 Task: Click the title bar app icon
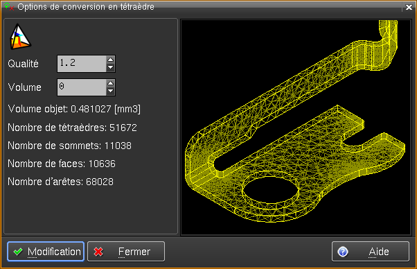point(9,7)
